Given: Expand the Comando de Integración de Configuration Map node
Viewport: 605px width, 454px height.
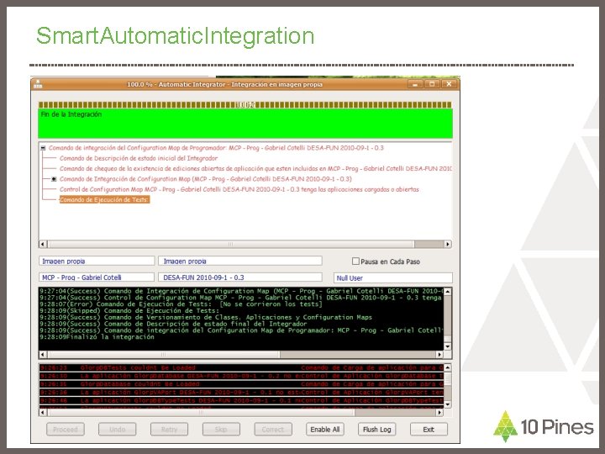Looking at the screenshot, I should (x=54, y=179).
